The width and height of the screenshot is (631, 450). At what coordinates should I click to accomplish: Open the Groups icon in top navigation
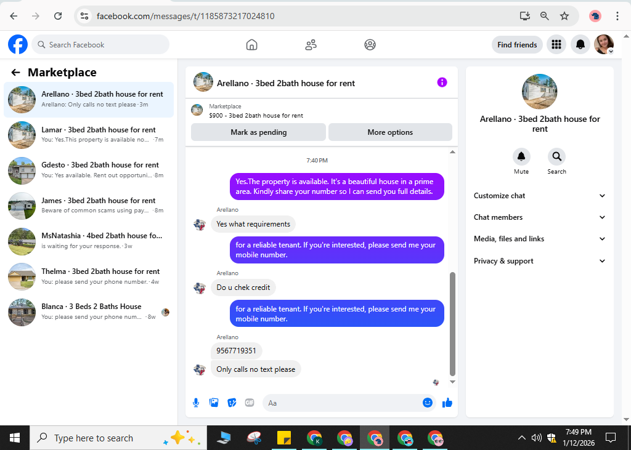coord(370,45)
